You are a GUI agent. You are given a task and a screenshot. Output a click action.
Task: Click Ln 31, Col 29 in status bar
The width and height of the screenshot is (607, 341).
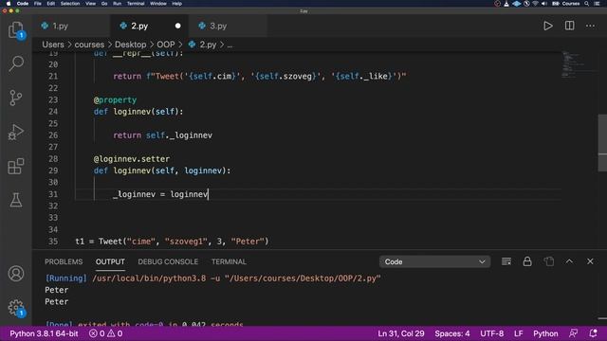click(x=401, y=333)
